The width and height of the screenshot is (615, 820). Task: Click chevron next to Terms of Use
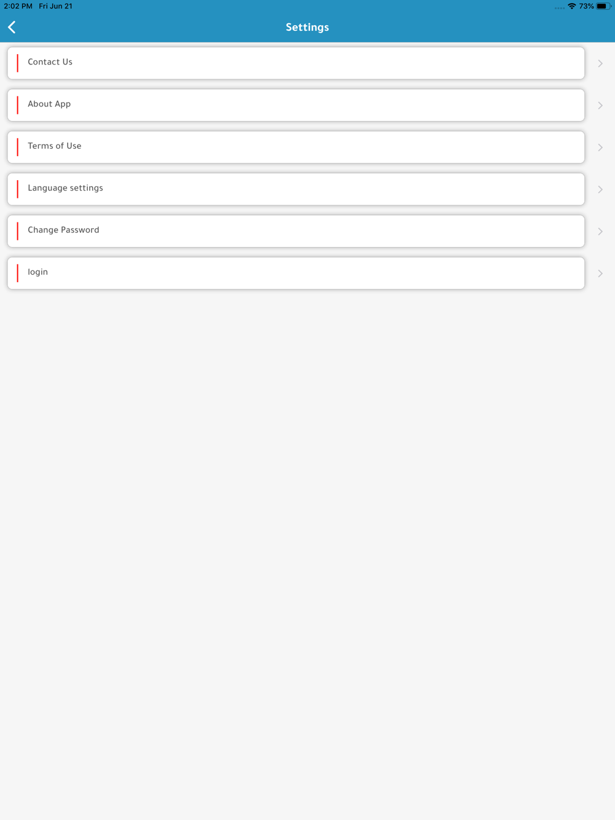(x=600, y=148)
